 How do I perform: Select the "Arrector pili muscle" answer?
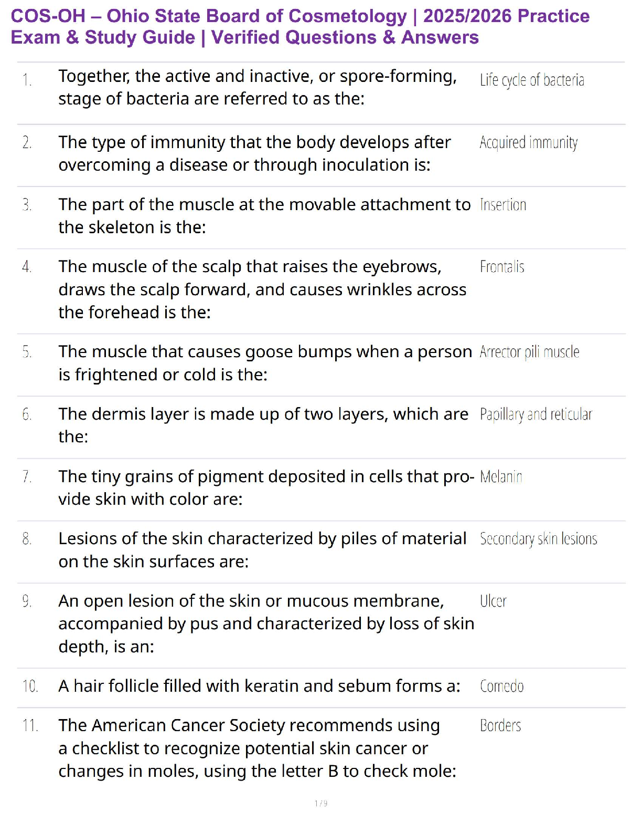click(529, 352)
